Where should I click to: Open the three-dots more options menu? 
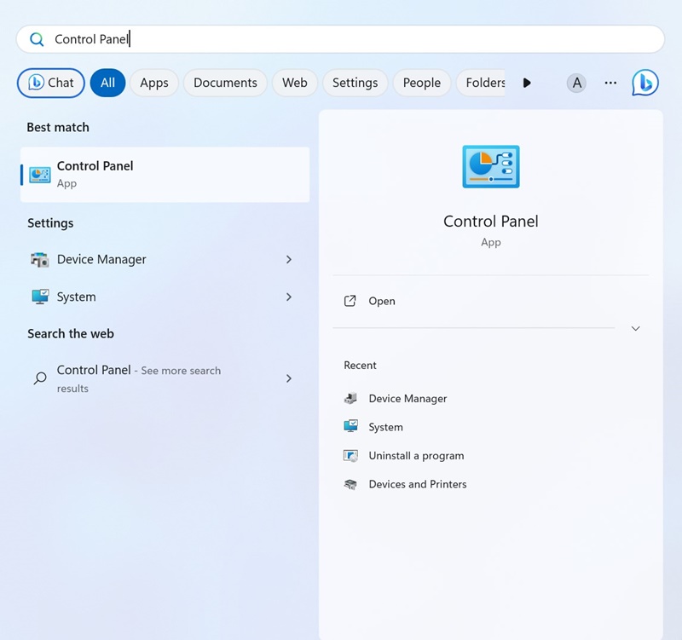pos(610,83)
